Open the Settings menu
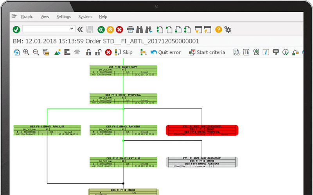The width and height of the screenshot is (313, 195). click(64, 17)
